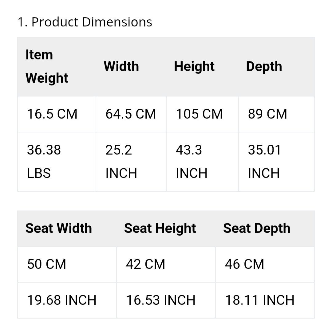Click the Seat Height header
This screenshot has height=321, width=332.
point(160,228)
